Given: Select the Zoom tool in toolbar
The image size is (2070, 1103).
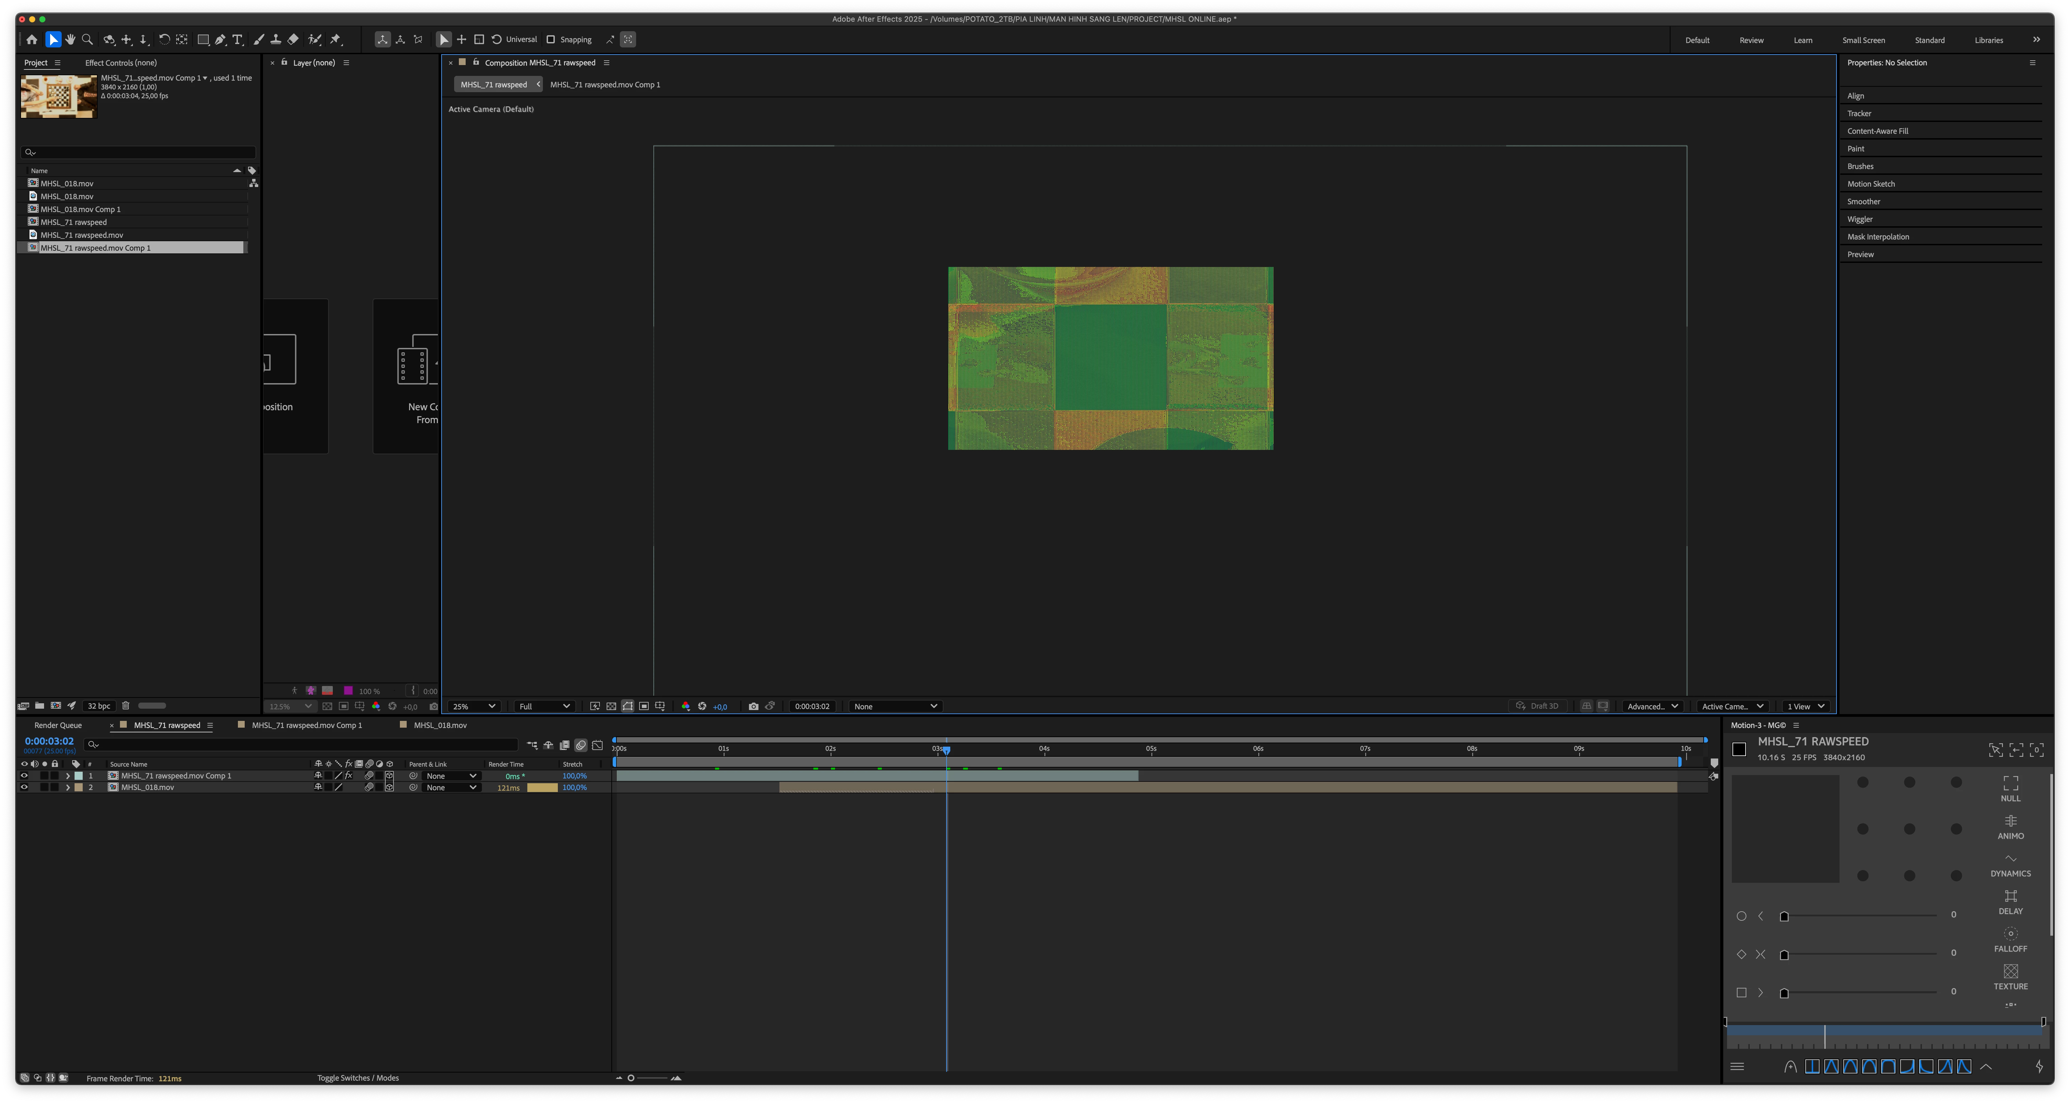Looking at the screenshot, I should tap(87, 39).
